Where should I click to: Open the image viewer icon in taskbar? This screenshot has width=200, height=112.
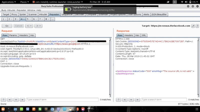click(x=83, y=109)
